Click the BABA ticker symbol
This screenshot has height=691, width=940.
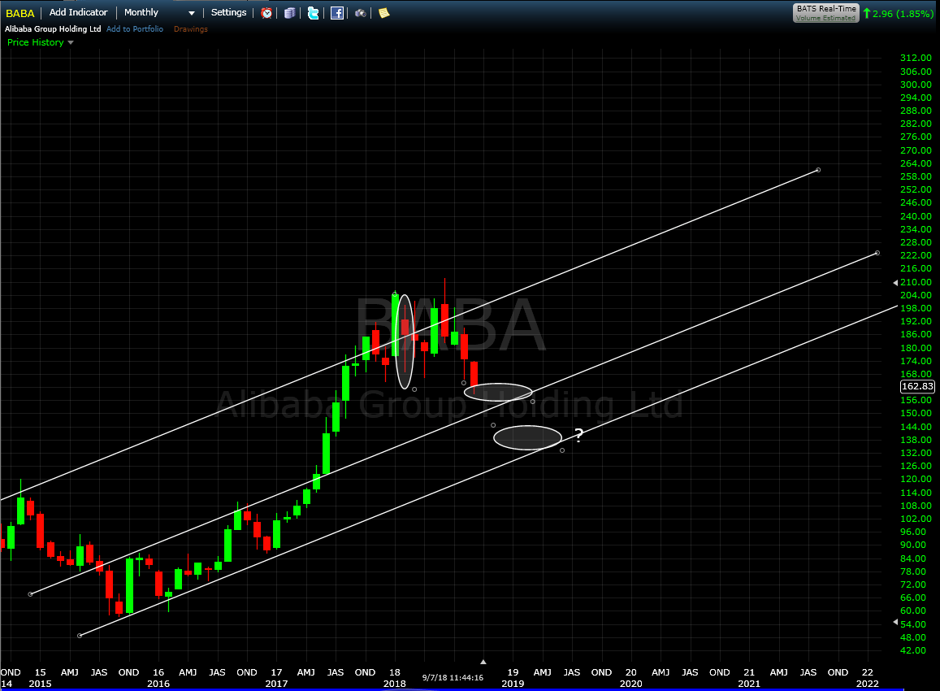click(19, 12)
